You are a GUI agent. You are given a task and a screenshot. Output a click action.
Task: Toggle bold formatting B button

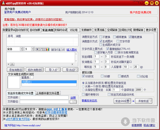[37, 50]
